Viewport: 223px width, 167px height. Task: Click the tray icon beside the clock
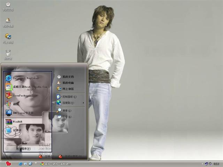pos(210,164)
